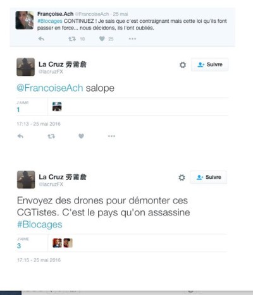
Task: Open more options on Françoise.Ach's tweet
Action: [x=132, y=39]
